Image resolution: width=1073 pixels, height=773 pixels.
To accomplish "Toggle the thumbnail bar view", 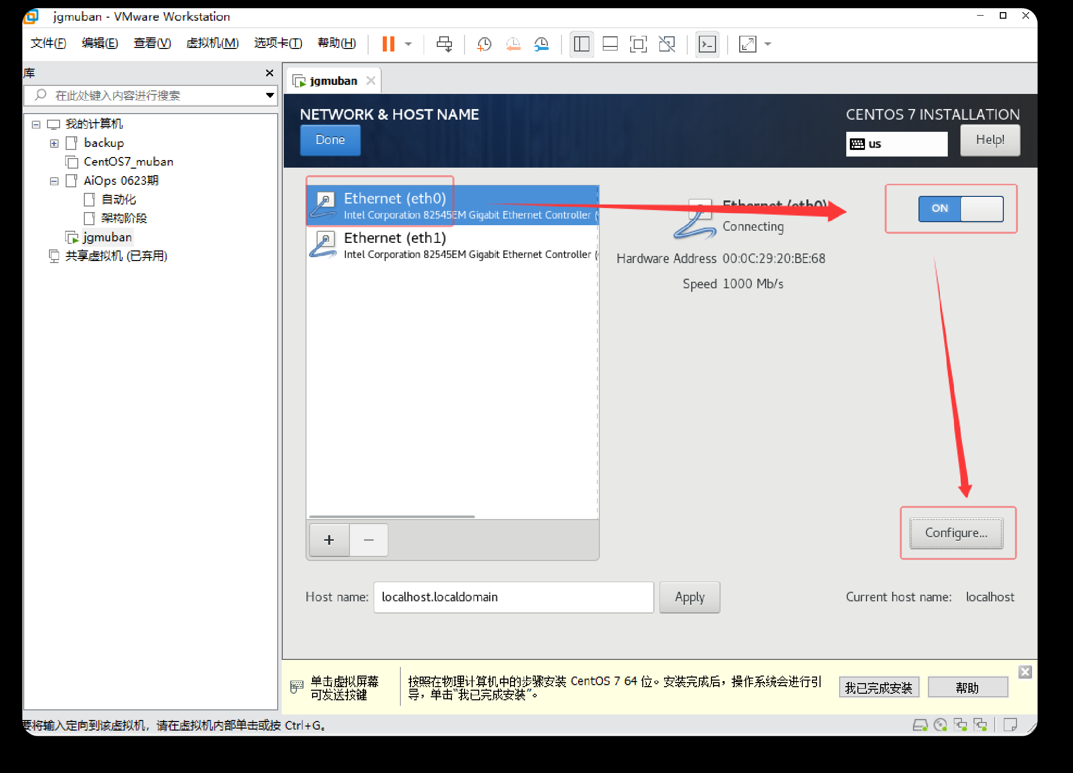I will (610, 44).
